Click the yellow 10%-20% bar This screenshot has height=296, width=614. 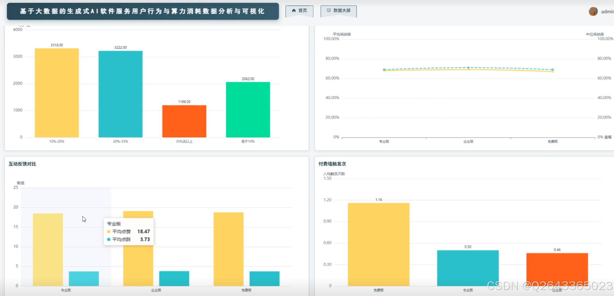(57, 93)
